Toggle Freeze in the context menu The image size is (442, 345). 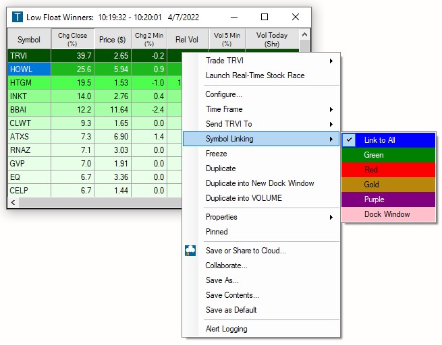click(x=217, y=154)
